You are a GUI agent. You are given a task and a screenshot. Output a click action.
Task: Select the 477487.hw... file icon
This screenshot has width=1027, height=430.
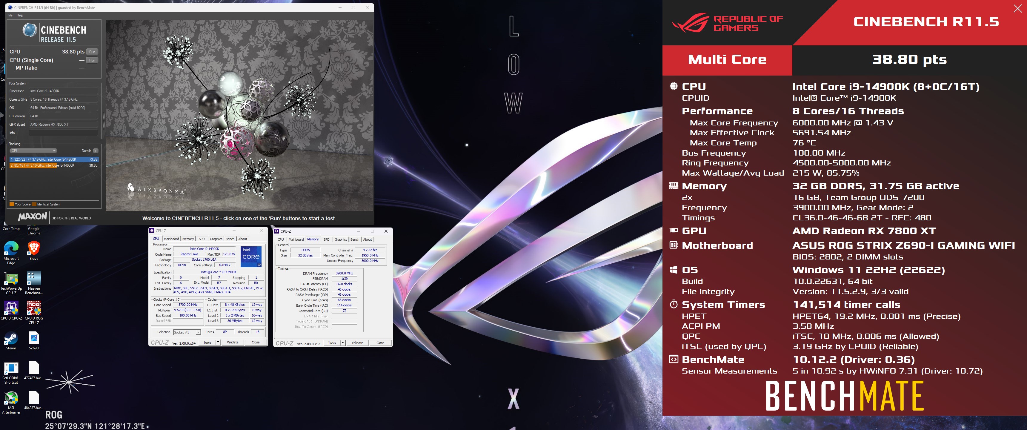coord(34,370)
